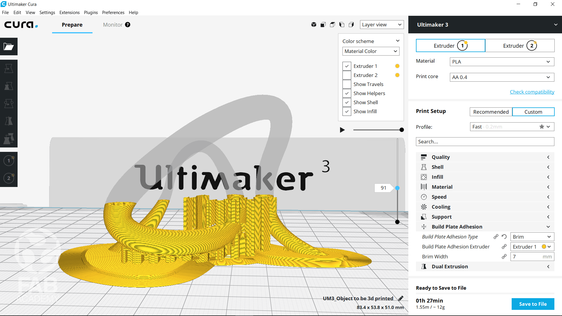The height and width of the screenshot is (316, 562).
Task: Uncheck the Extruder 1 checkbox
Action: tap(347, 66)
